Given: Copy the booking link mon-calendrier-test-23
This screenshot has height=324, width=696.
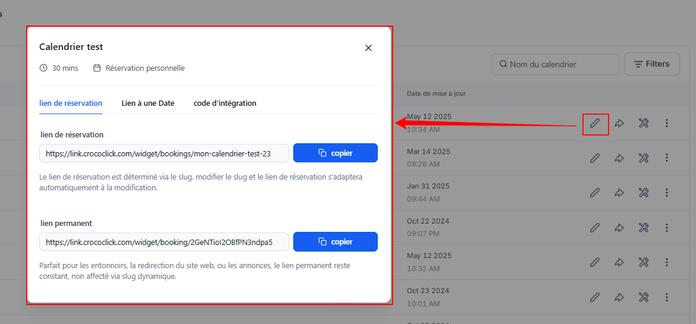Looking at the screenshot, I should click(336, 153).
